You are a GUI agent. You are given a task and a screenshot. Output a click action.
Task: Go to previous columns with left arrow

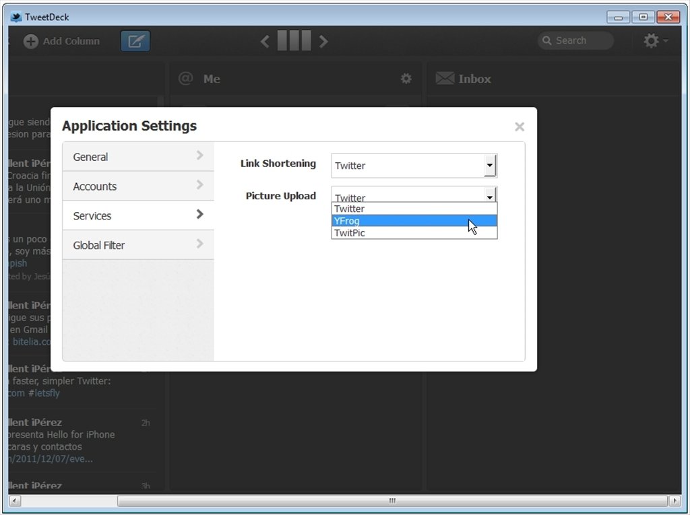pyautogui.click(x=264, y=41)
